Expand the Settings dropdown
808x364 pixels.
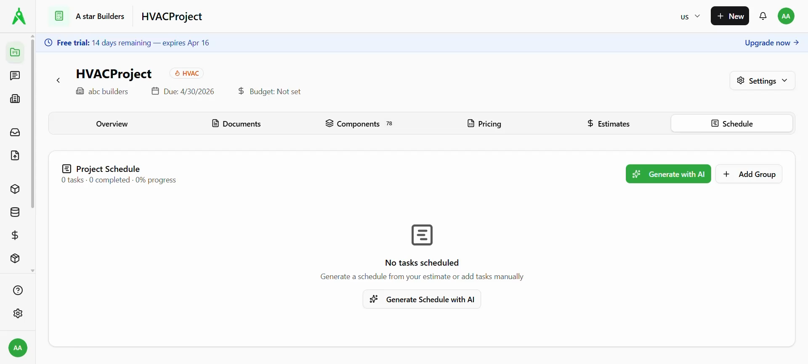coord(762,81)
